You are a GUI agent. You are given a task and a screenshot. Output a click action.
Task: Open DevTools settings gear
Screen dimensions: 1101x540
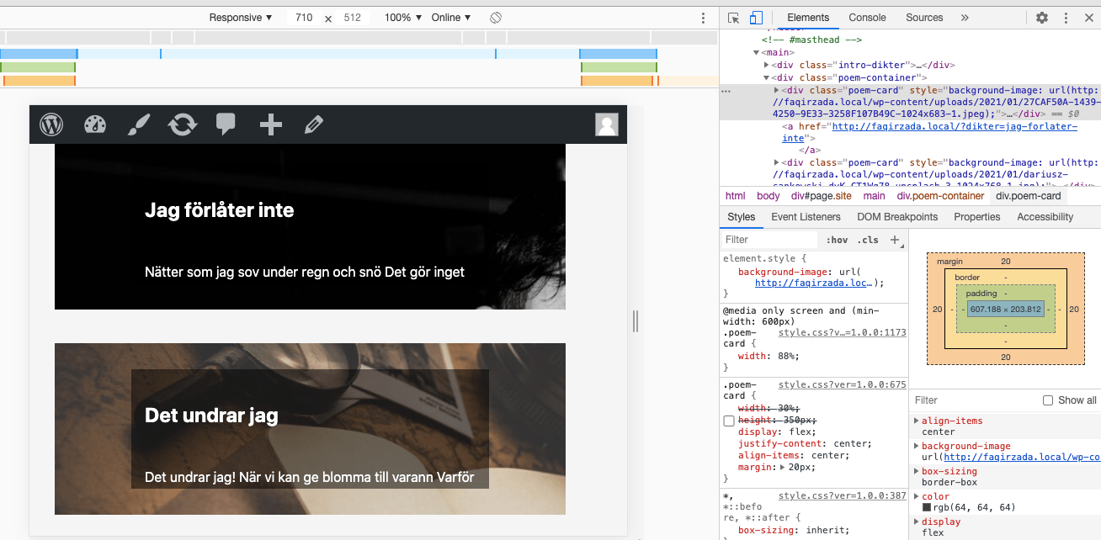click(x=1042, y=18)
